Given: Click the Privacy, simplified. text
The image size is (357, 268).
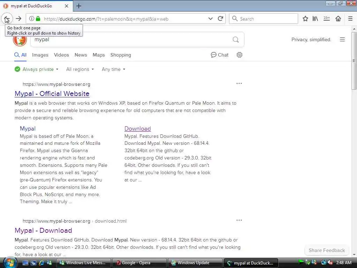Looking at the screenshot, I should [x=311, y=40].
